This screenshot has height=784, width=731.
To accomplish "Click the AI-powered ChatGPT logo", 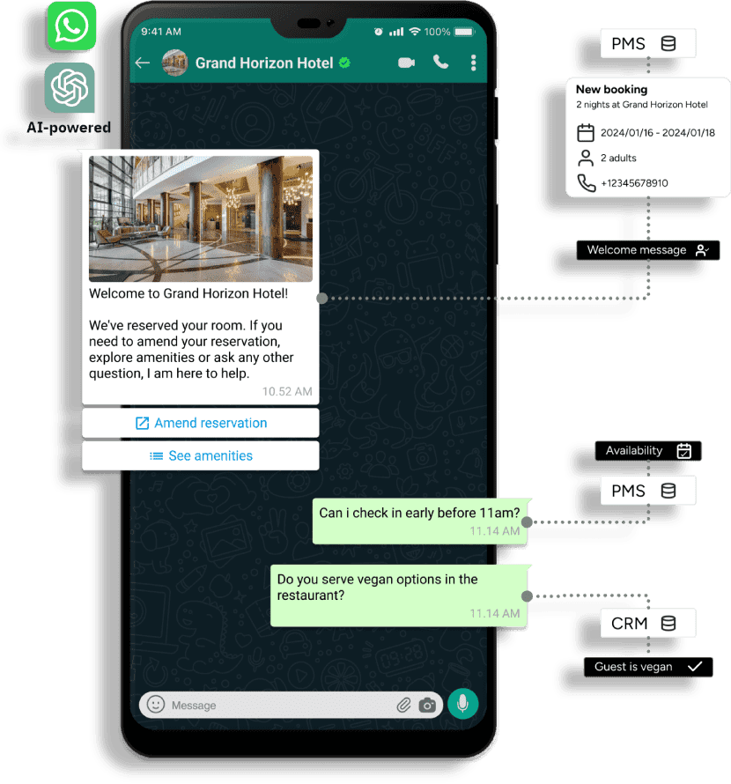I will (68, 89).
